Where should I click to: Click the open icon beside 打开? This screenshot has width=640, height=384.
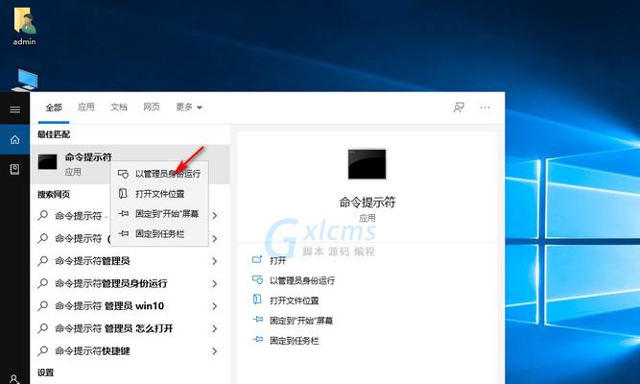pyautogui.click(x=257, y=259)
